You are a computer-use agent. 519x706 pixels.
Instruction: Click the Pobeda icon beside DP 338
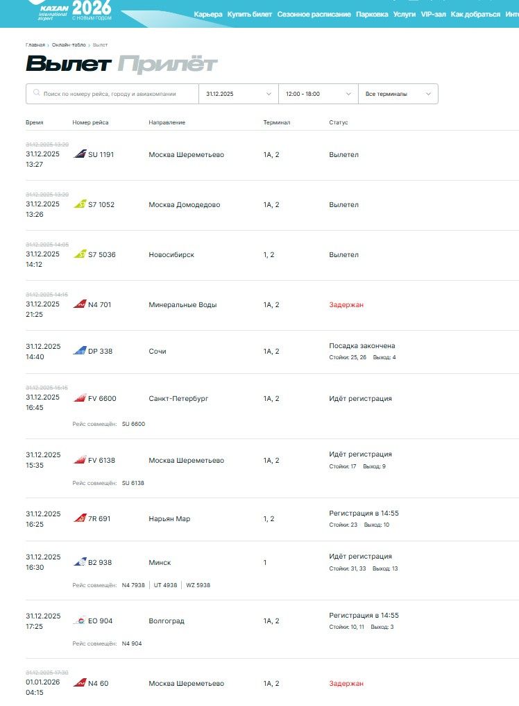coord(80,351)
